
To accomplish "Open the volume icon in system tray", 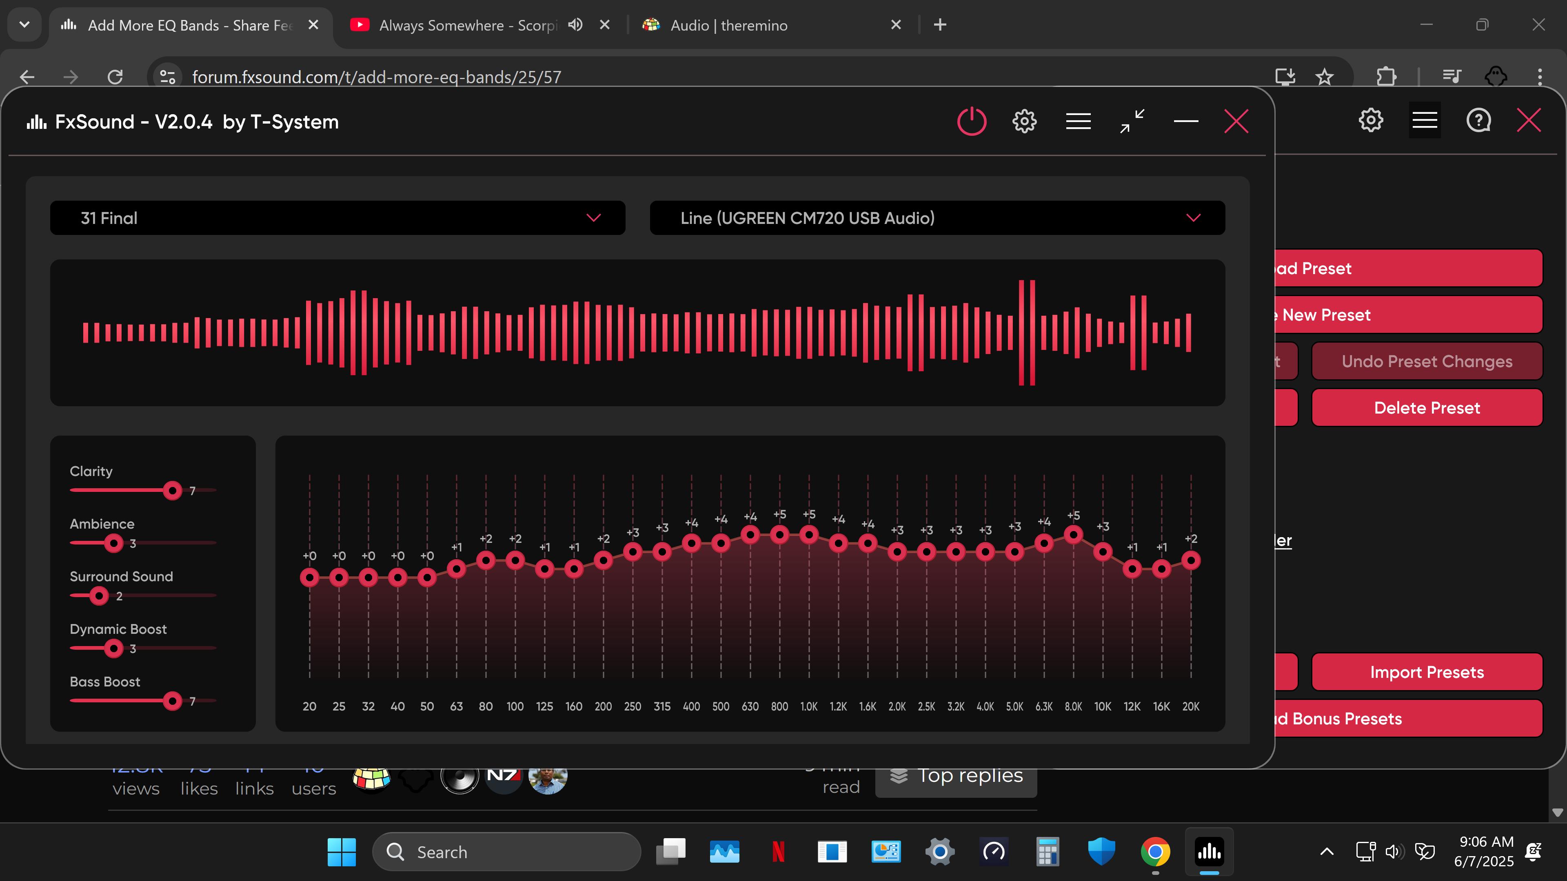I will click(1394, 852).
